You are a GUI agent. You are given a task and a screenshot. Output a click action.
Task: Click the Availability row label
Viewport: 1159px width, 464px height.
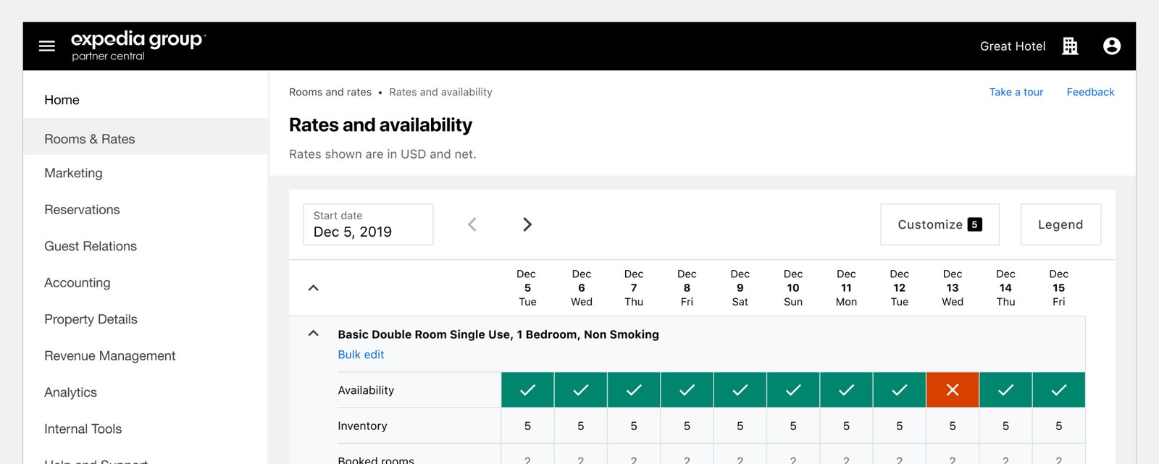[366, 390]
